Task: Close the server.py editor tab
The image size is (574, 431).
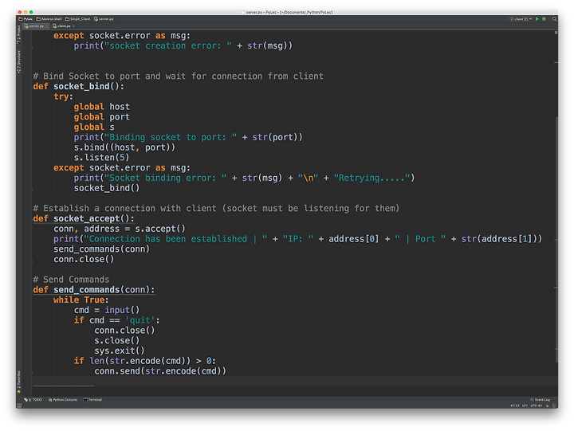Action: point(46,26)
